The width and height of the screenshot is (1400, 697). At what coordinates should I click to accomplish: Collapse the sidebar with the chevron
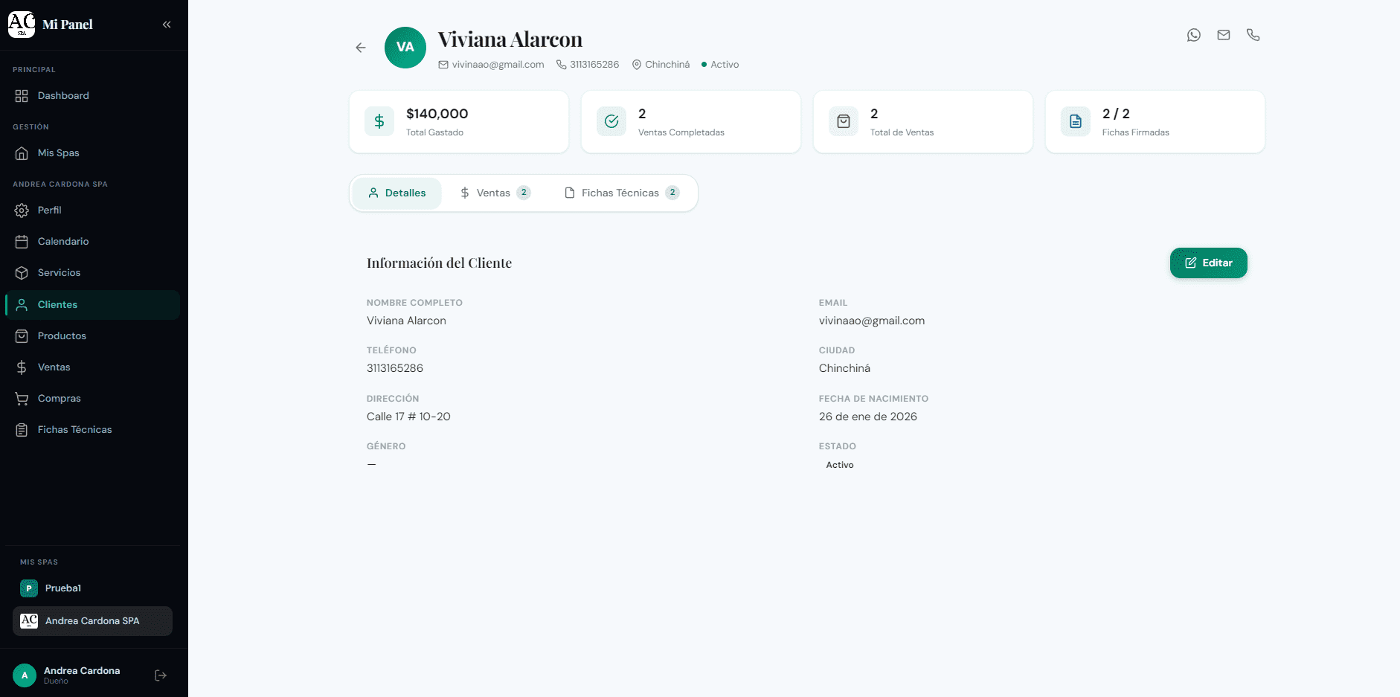point(167,24)
